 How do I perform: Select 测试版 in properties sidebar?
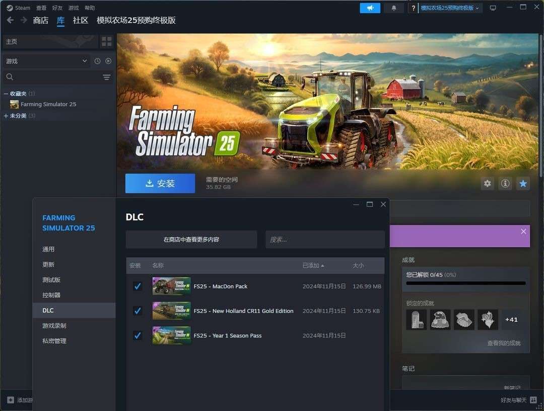pyautogui.click(x=74, y=280)
